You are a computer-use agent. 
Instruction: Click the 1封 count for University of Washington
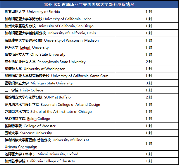149,69
